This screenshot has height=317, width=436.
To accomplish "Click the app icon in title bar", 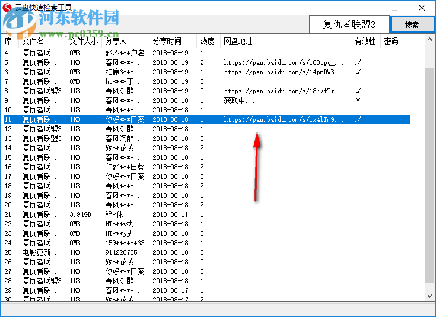I will 7,7.
